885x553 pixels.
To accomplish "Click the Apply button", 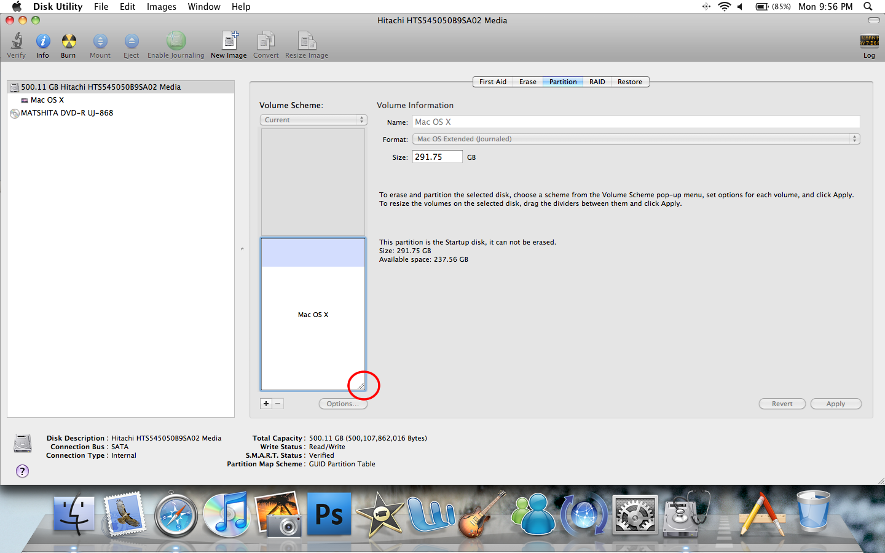I will coord(836,404).
